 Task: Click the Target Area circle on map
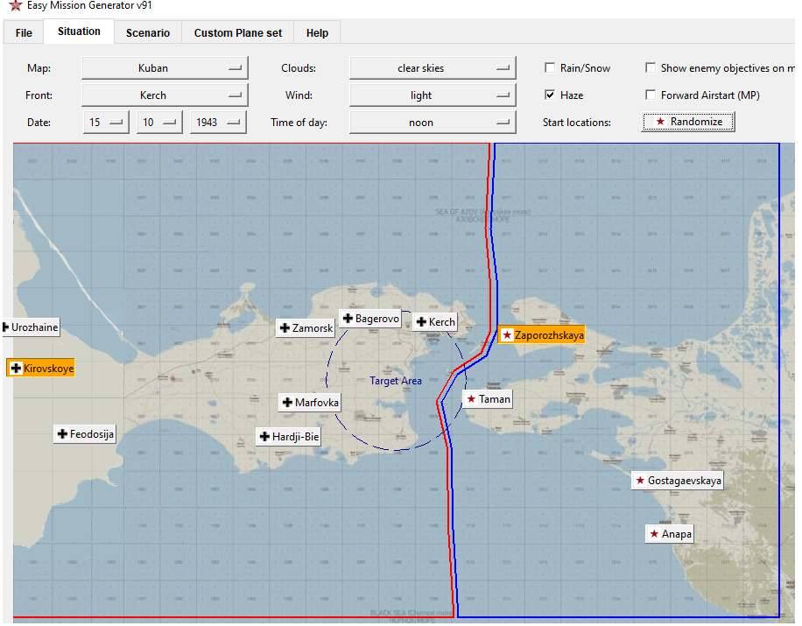[x=396, y=381]
